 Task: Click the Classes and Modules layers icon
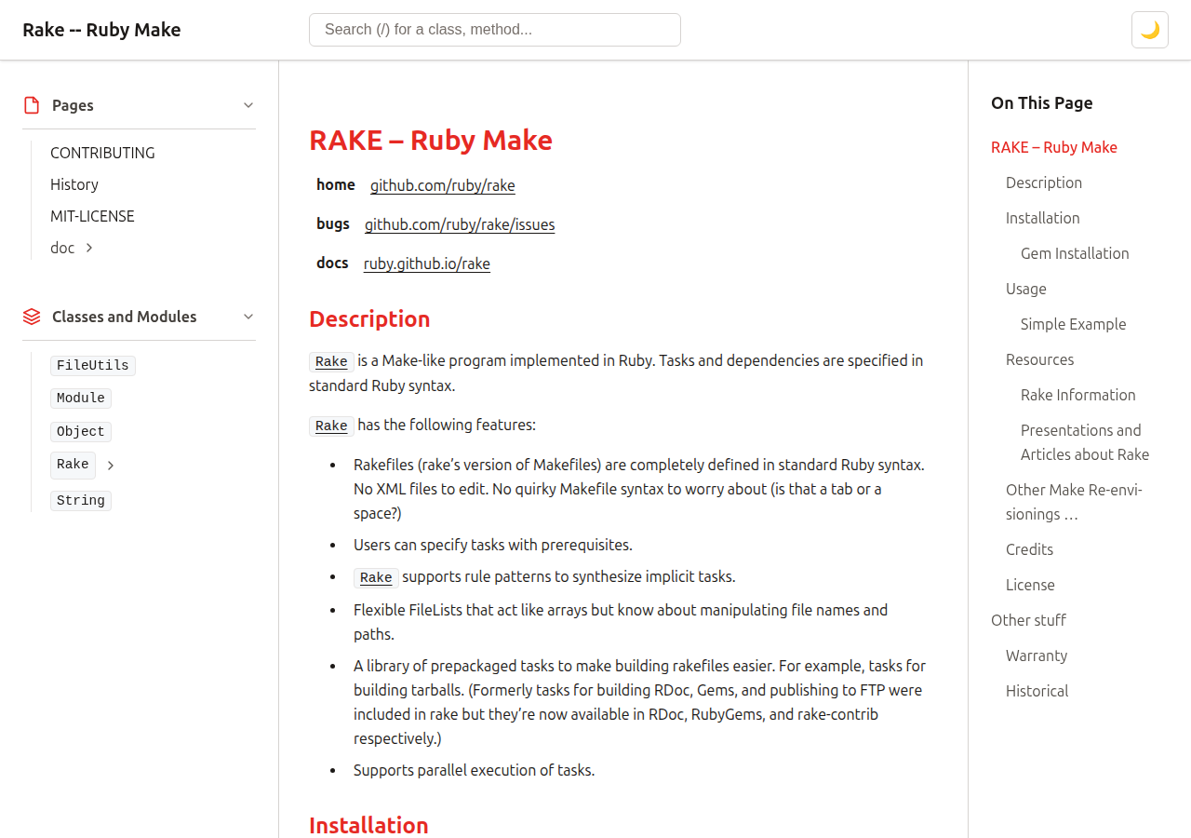(32, 317)
